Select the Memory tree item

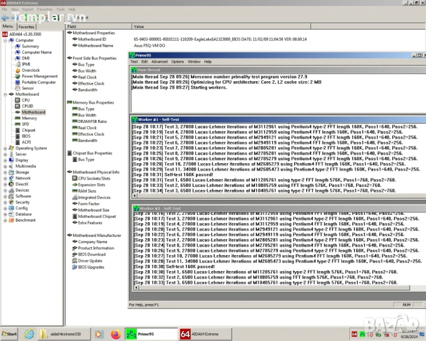(x=30, y=118)
